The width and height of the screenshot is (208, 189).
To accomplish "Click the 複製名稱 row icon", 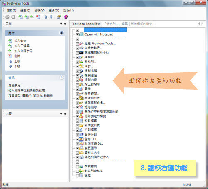I will pyautogui.click(x=82, y=71).
